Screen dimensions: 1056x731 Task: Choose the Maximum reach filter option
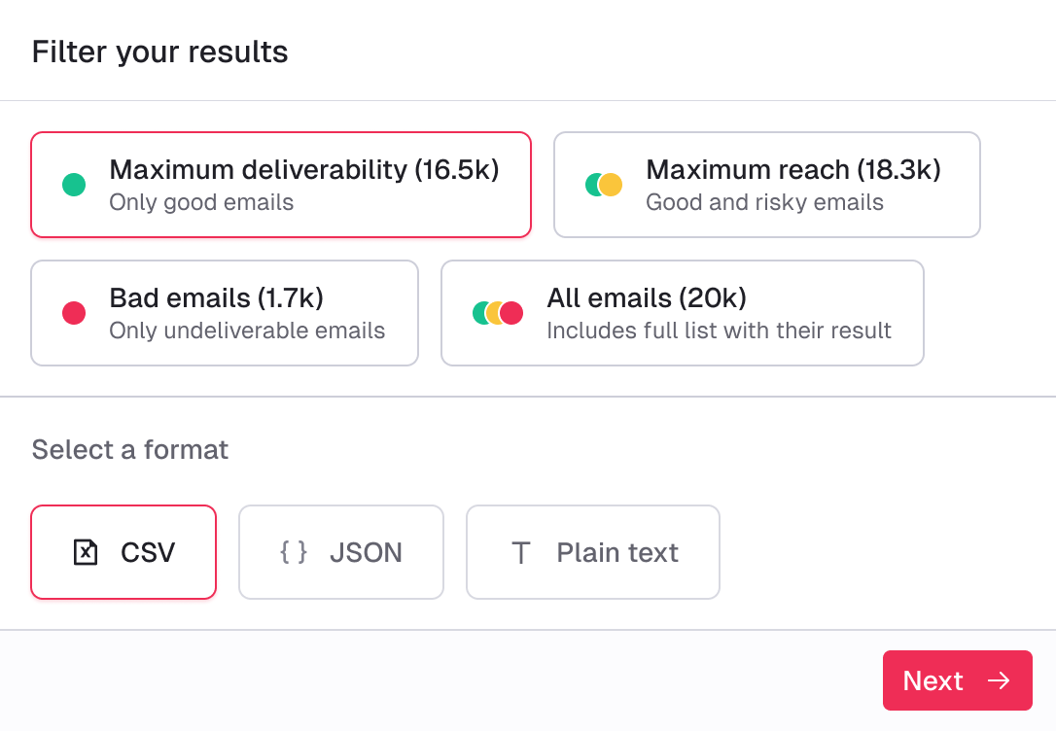tap(766, 185)
